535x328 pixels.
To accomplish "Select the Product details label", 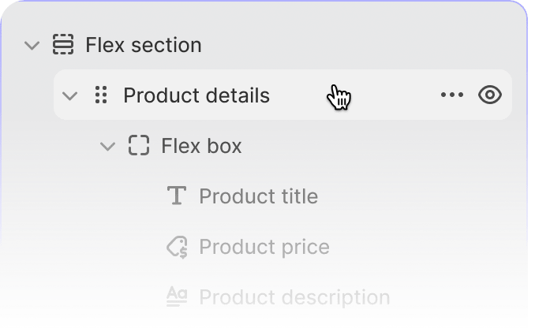I will [196, 95].
